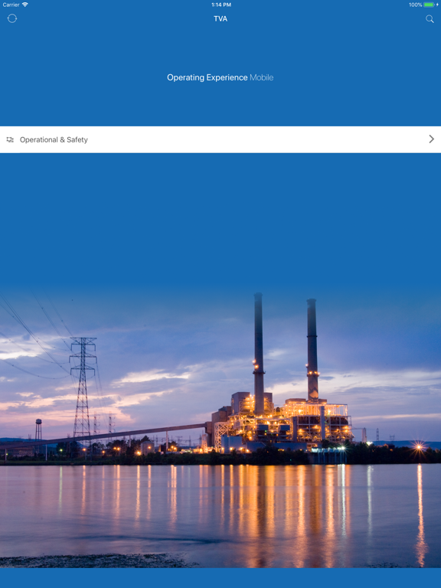Click the Carrier label in status bar
The image size is (441, 588).
click(11, 5)
